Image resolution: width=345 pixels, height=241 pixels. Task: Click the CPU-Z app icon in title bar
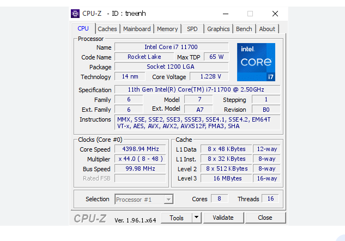coord(75,14)
